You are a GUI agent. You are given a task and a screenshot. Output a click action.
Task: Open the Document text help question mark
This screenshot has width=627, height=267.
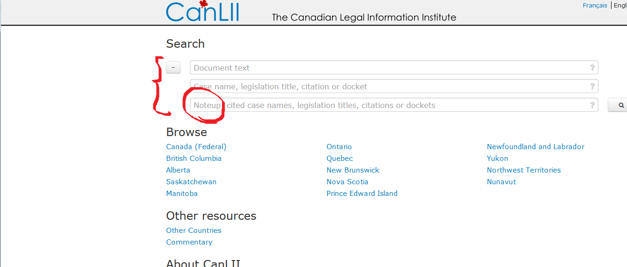592,68
